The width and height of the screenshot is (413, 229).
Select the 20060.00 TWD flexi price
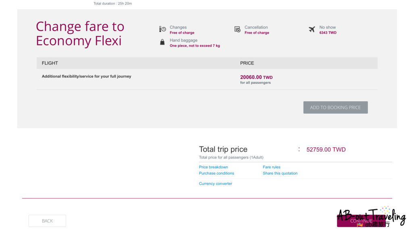point(256,77)
